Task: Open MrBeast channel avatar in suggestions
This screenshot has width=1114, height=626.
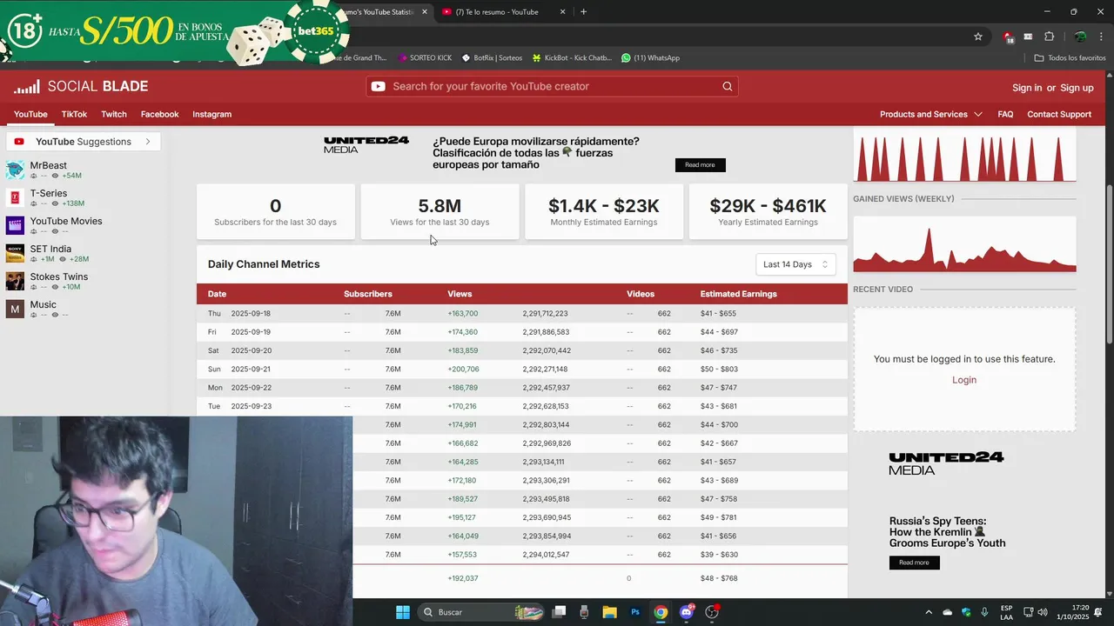Action: pyautogui.click(x=15, y=170)
